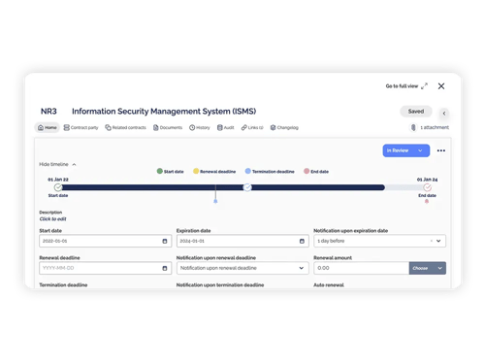Open the Notification upon renewal deadline dropdown

[x=242, y=268]
